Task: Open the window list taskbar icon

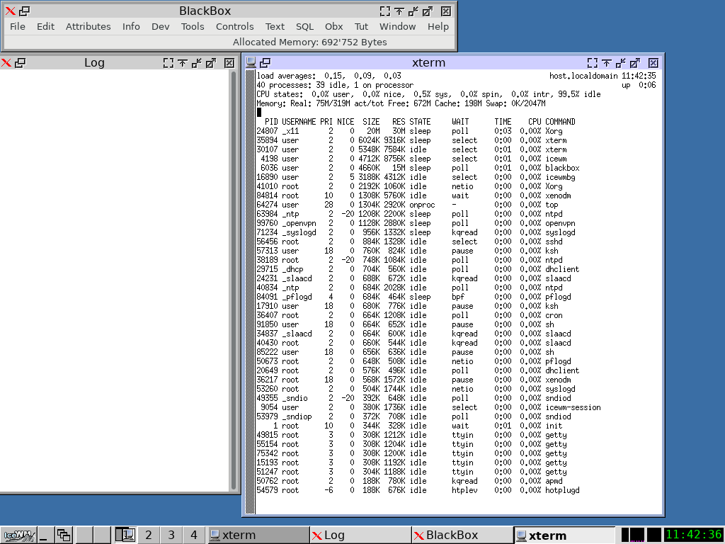Action: tap(64, 535)
